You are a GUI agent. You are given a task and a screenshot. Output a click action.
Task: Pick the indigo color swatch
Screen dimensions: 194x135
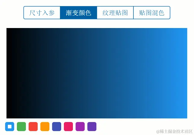57,127
